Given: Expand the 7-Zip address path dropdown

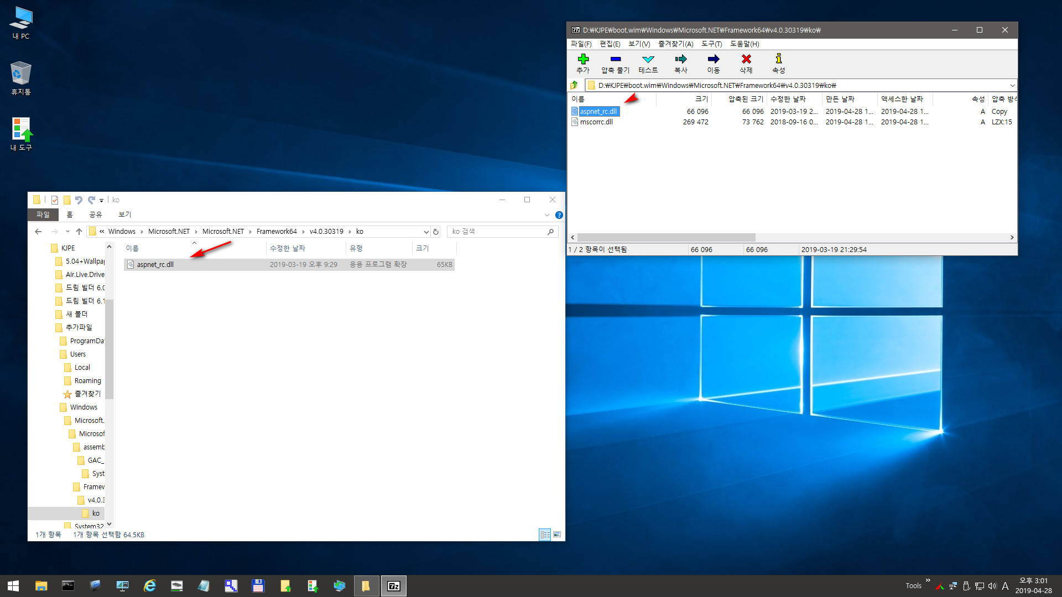Looking at the screenshot, I should 1012,85.
